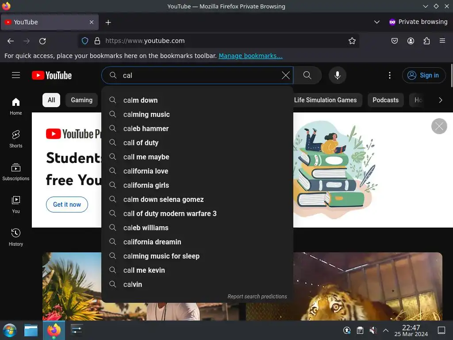
Task: Select the Podcasts category chip
Action: point(385,100)
